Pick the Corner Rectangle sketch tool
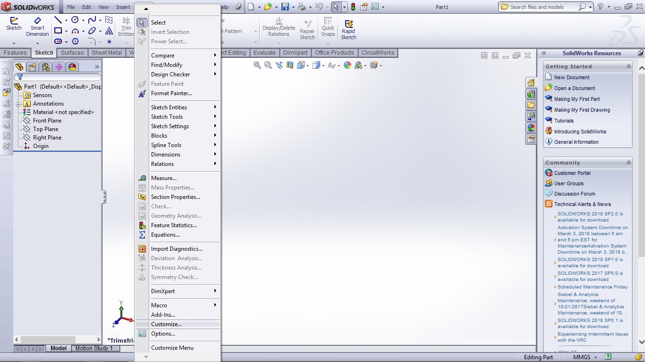 point(59,30)
